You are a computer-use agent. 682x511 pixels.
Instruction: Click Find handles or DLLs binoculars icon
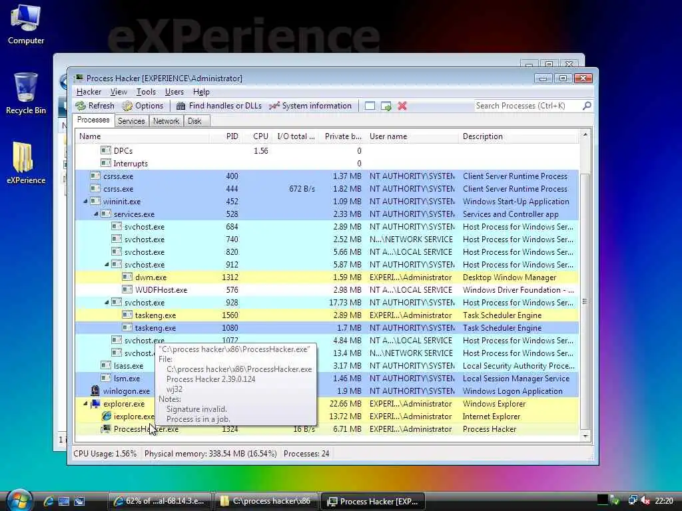tap(181, 106)
